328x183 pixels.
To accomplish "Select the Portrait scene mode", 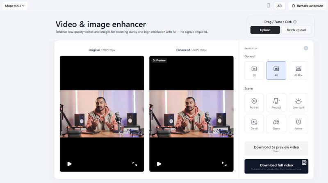I will (x=254, y=103).
